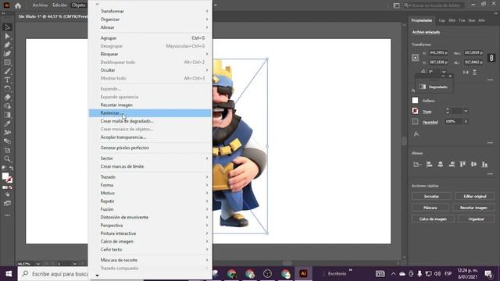Click the toolbar fill color square

pyautogui.click(x=5, y=176)
